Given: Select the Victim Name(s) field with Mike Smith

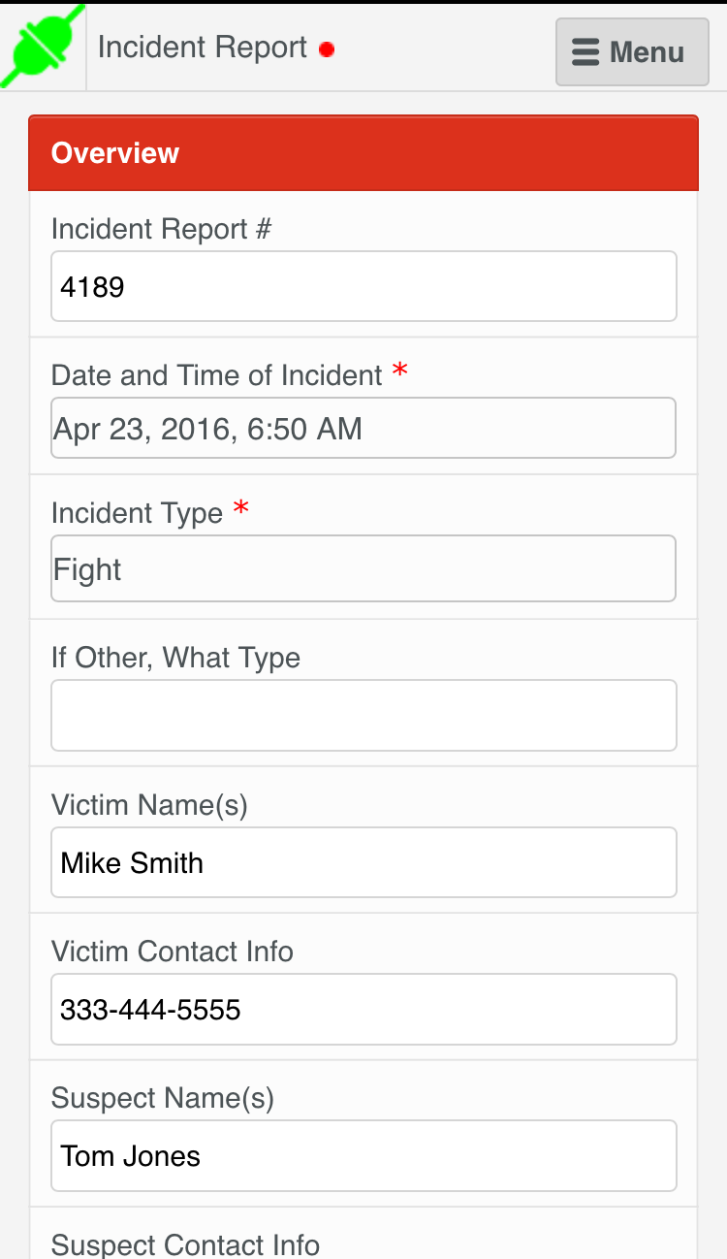Looking at the screenshot, I should pos(363,862).
